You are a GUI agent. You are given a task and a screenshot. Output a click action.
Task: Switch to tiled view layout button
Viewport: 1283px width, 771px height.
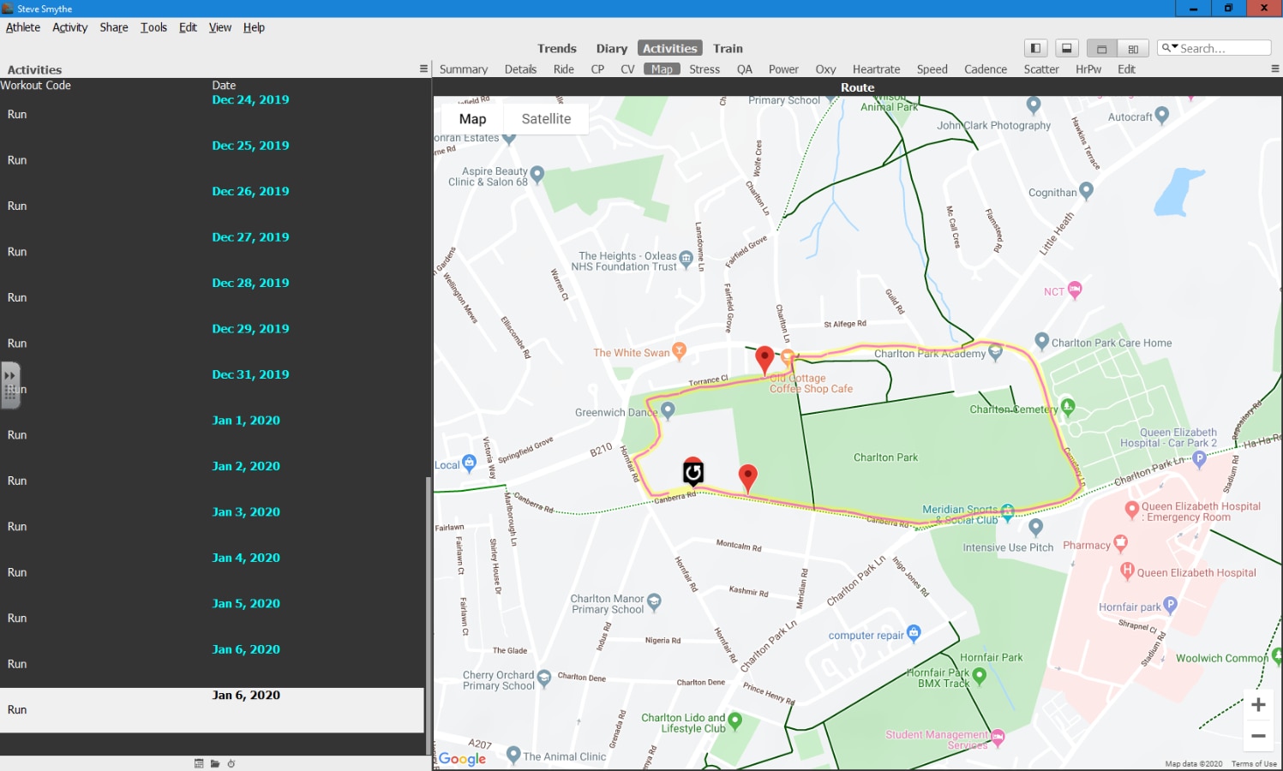pos(1133,49)
